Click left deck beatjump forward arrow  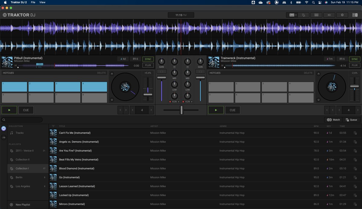tap(126, 110)
